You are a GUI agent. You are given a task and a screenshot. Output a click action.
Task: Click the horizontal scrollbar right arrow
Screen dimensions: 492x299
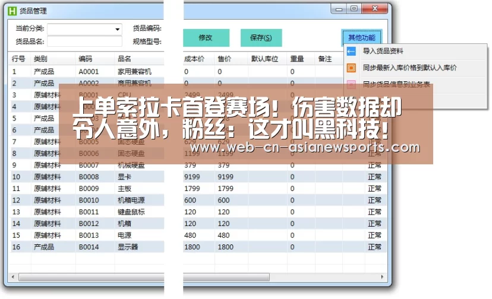pos(382,277)
